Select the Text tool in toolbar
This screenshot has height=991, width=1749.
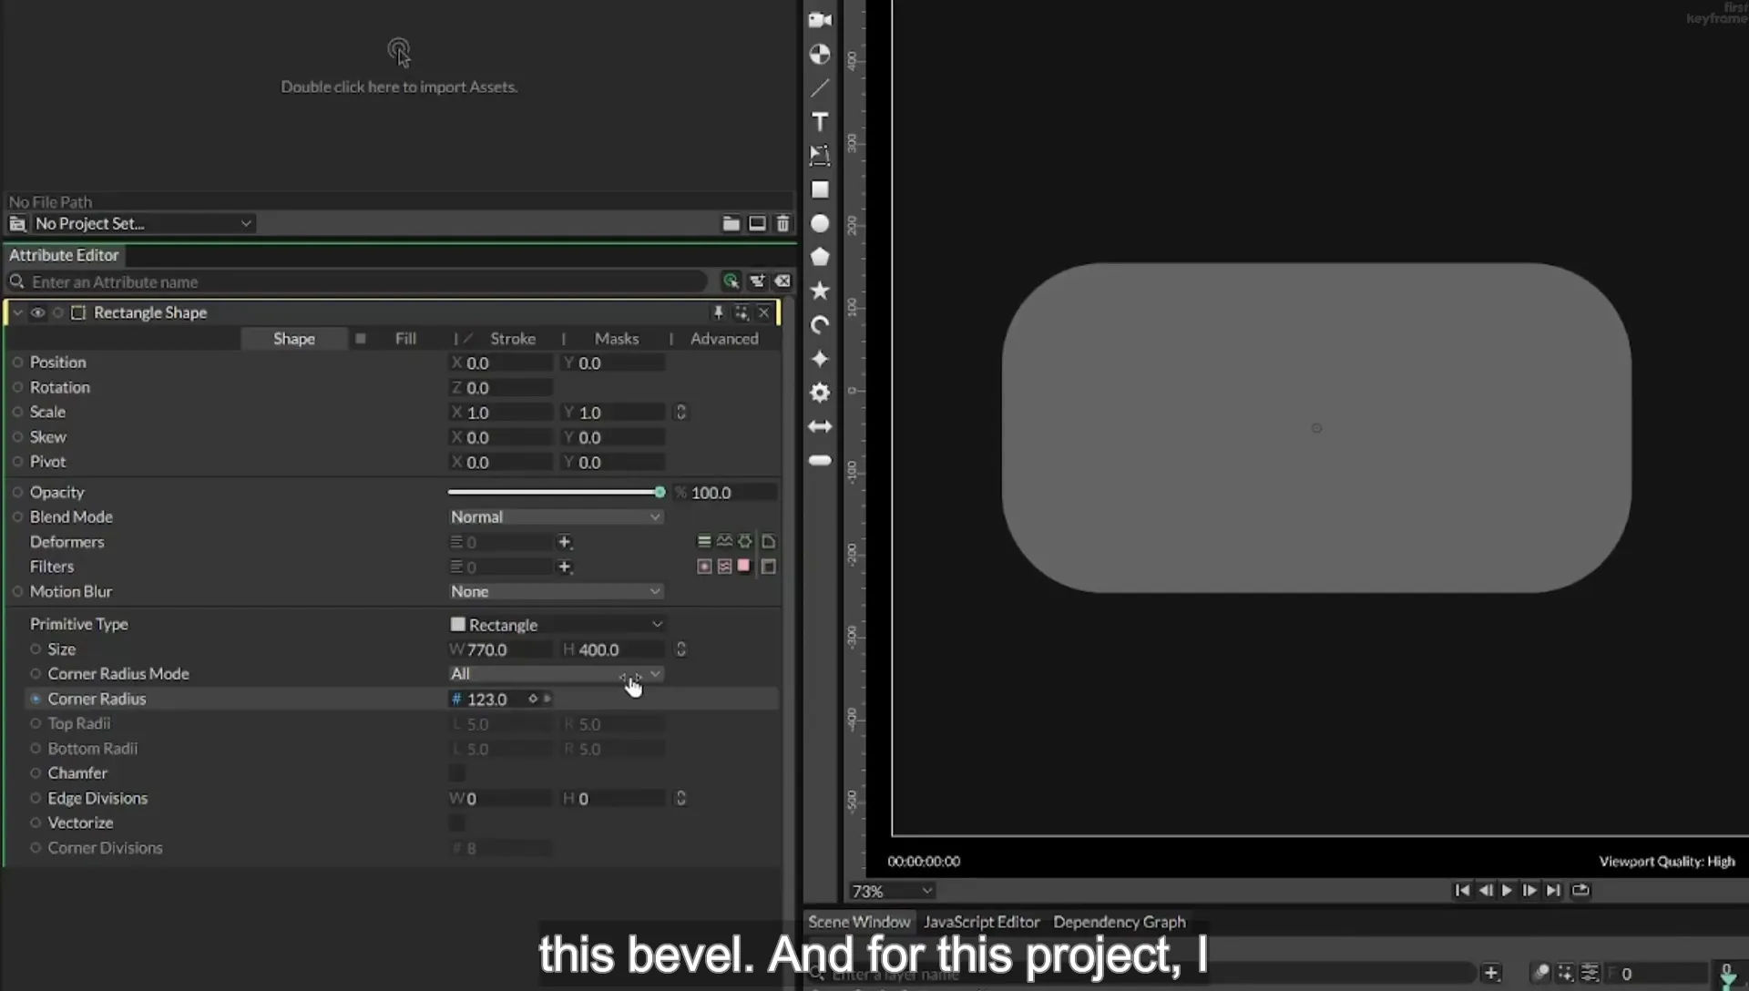pyautogui.click(x=820, y=122)
